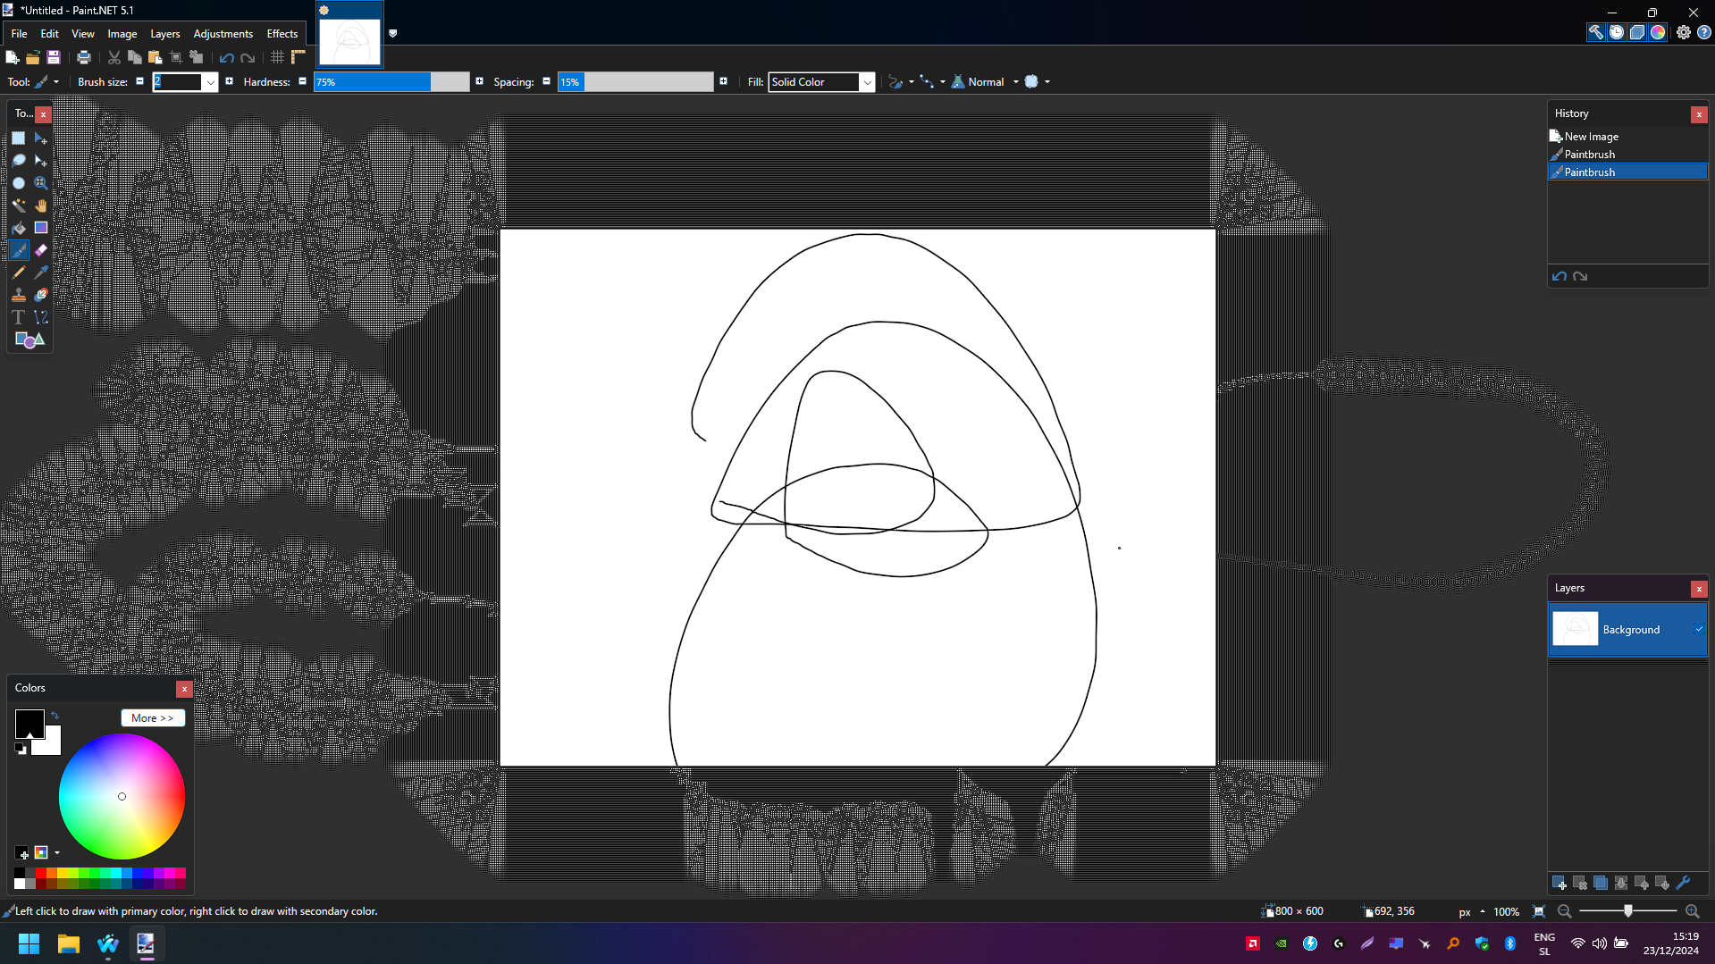Screen dimensions: 1715x964
Task: Select the Line/Curve tool
Action: pyautogui.click(x=41, y=317)
